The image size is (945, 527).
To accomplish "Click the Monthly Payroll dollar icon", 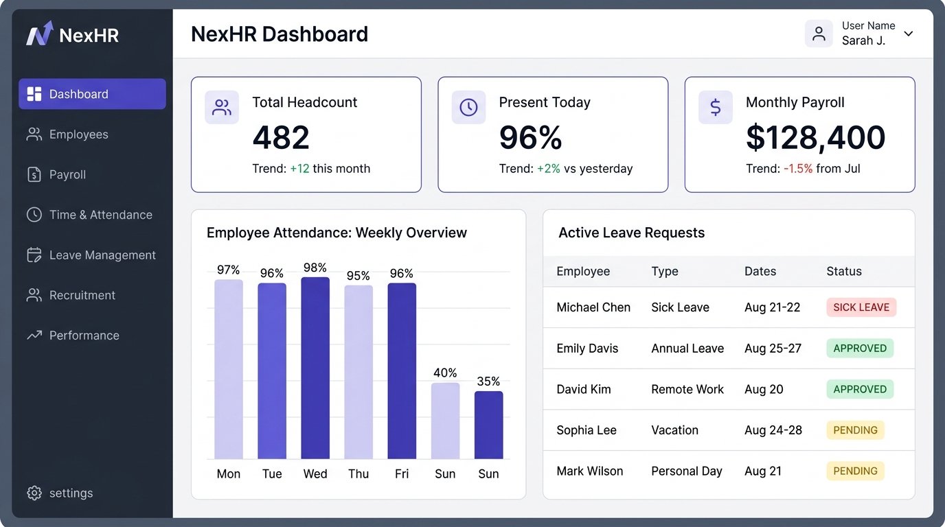I will coord(716,107).
